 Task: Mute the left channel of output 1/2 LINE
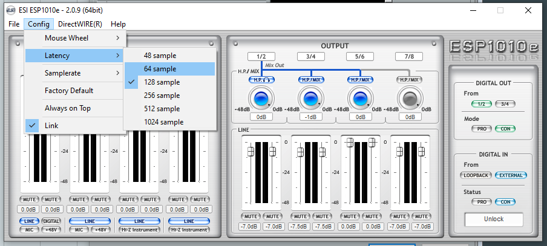click(251, 216)
